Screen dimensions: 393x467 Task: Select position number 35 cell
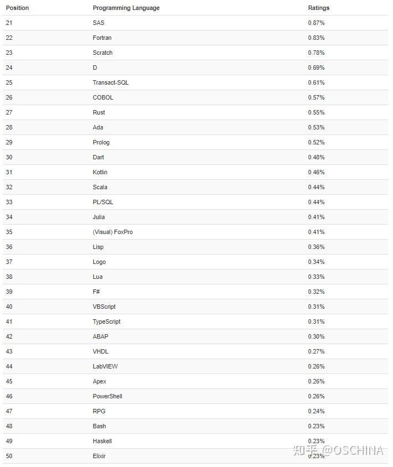9,232
